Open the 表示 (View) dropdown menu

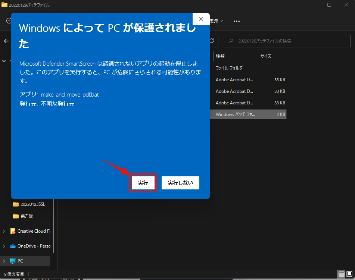pyautogui.click(x=217, y=21)
